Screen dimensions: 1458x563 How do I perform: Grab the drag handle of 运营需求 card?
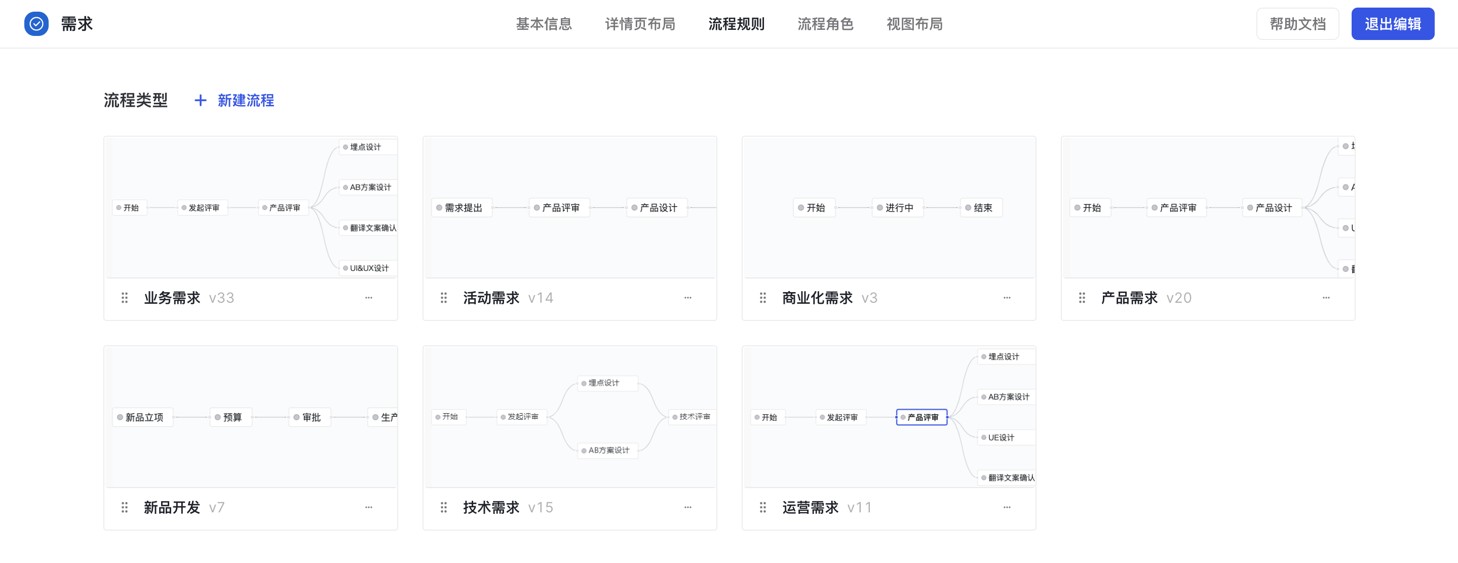tap(763, 507)
